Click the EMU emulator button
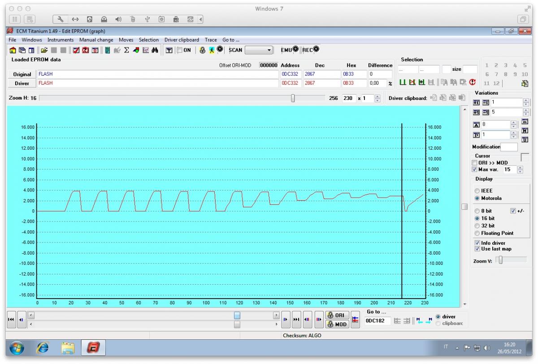This screenshot has height=364, width=538. tap(289, 49)
